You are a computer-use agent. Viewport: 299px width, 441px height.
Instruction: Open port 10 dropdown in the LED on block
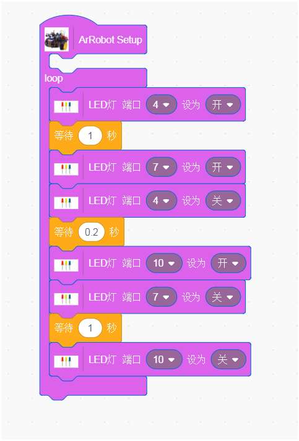click(164, 263)
